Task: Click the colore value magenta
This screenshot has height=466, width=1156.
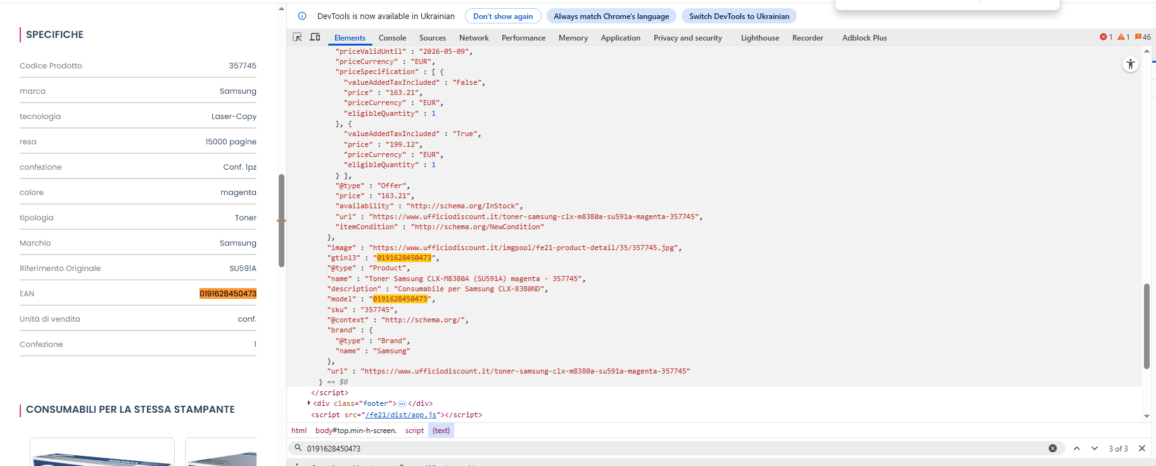Action: [238, 192]
